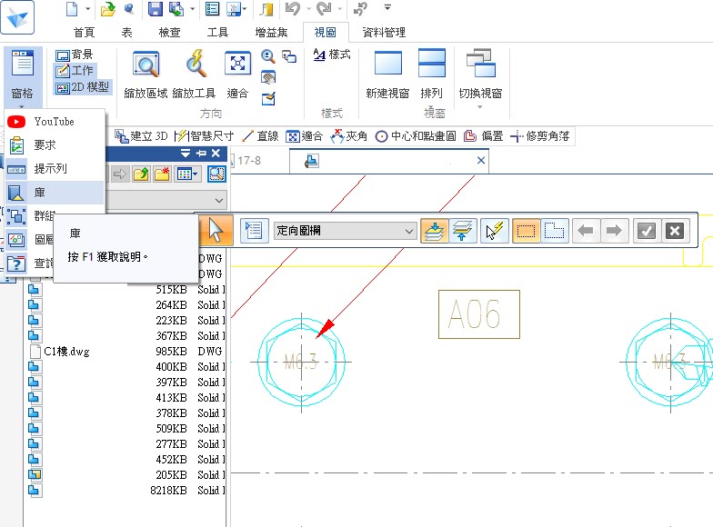Redo the last action

coord(324,9)
